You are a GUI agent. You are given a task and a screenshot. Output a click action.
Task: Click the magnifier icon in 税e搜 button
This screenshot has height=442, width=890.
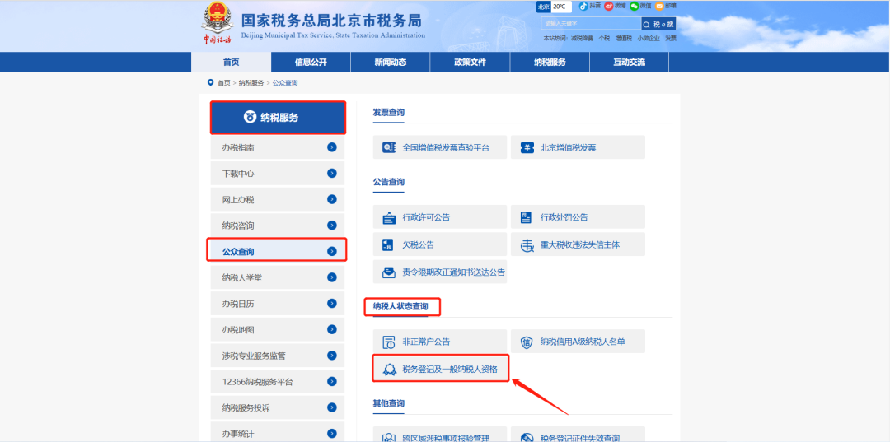(647, 24)
